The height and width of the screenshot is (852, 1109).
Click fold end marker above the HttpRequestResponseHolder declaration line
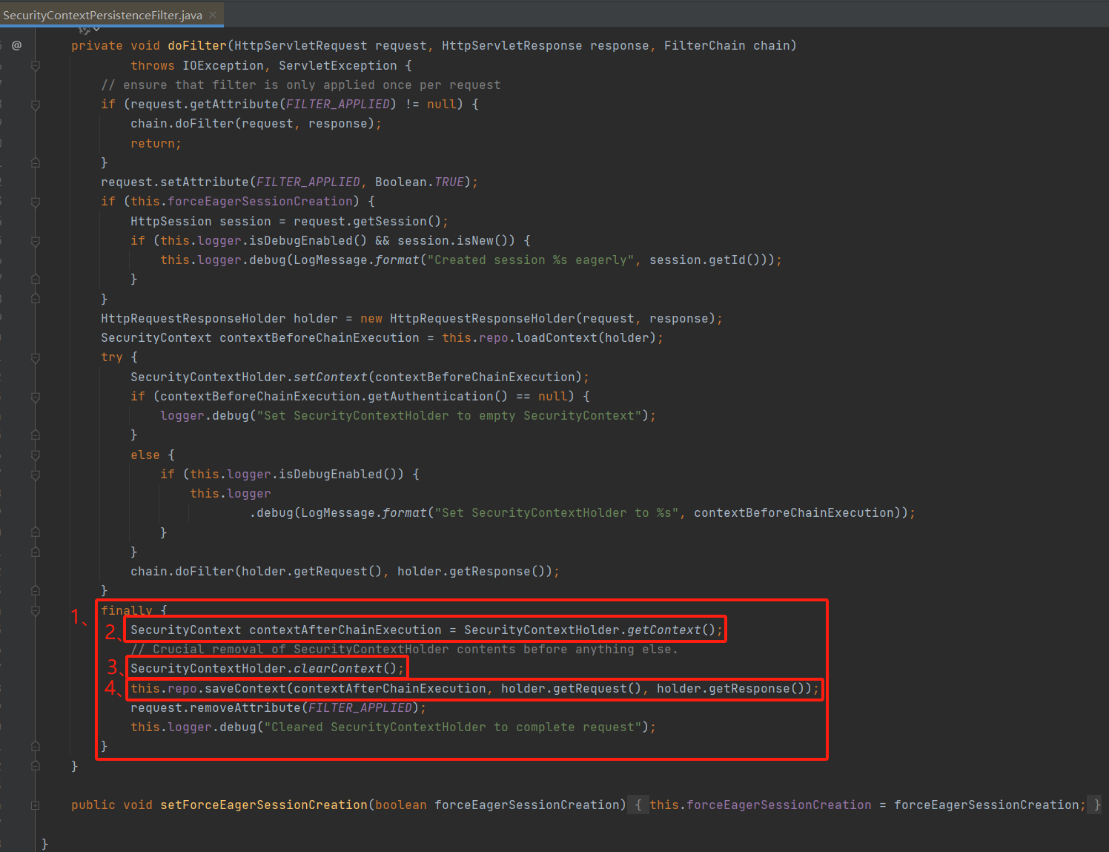tap(35, 299)
